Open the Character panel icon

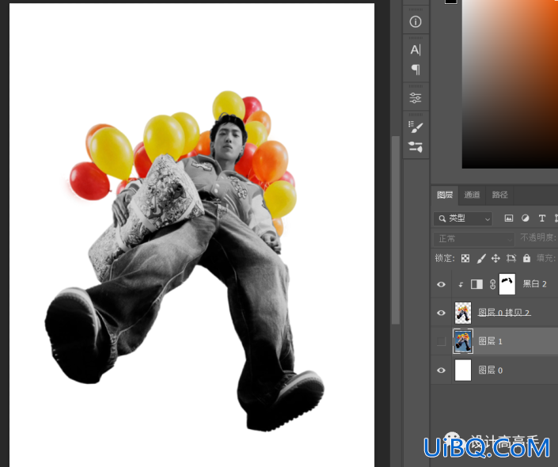(416, 50)
